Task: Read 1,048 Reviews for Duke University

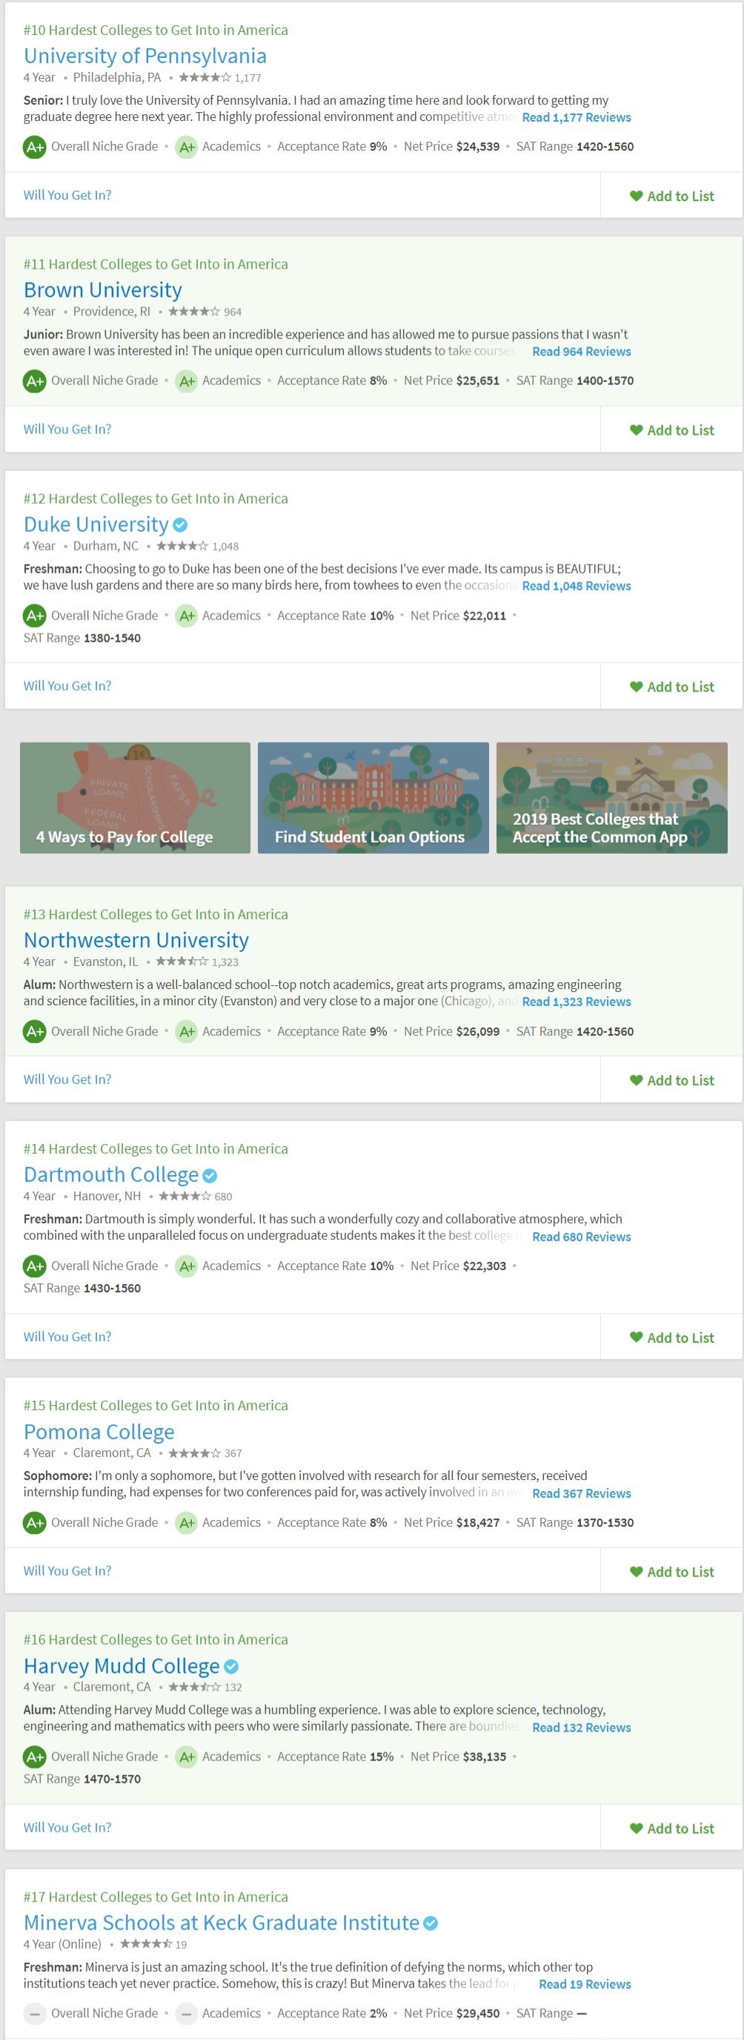Action: tap(577, 586)
